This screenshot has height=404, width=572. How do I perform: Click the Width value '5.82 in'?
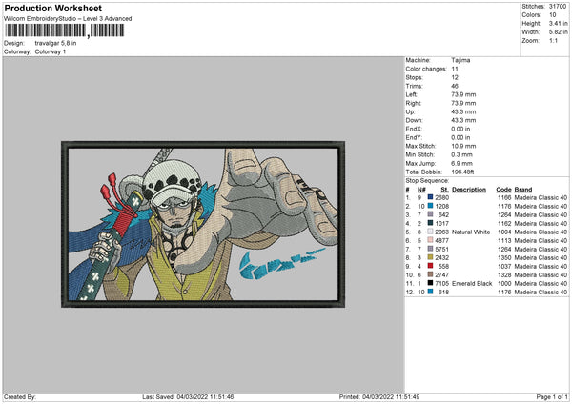[558, 32]
